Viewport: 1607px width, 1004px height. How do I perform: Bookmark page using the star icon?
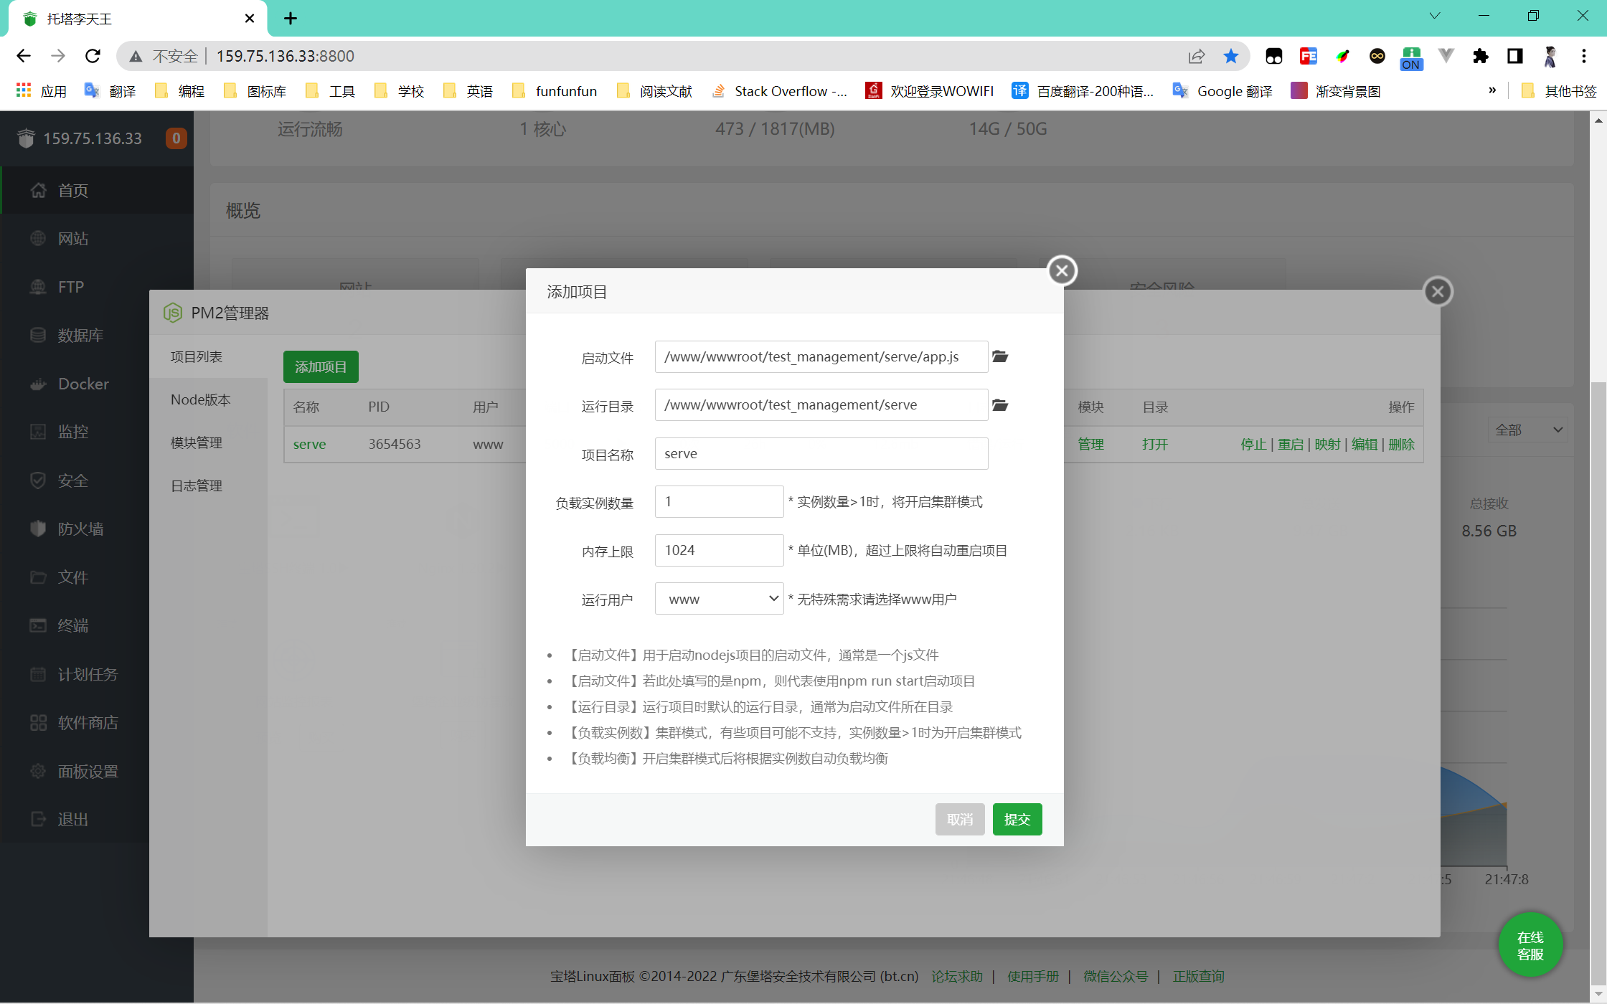click(1231, 56)
